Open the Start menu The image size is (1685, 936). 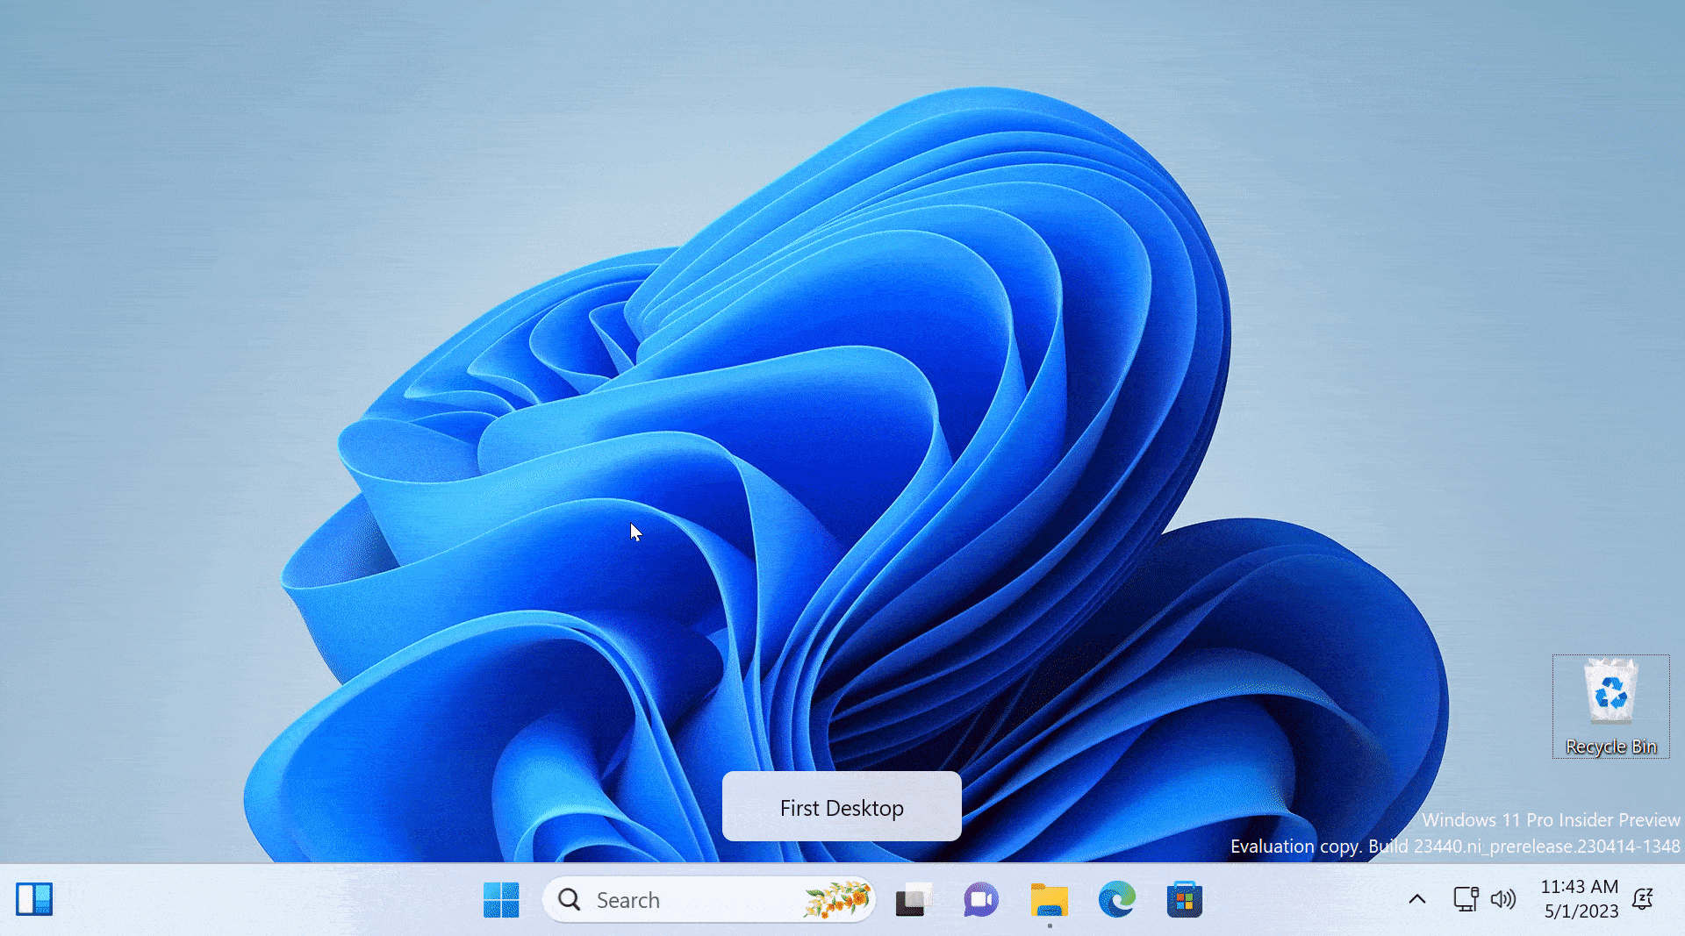[x=501, y=899]
